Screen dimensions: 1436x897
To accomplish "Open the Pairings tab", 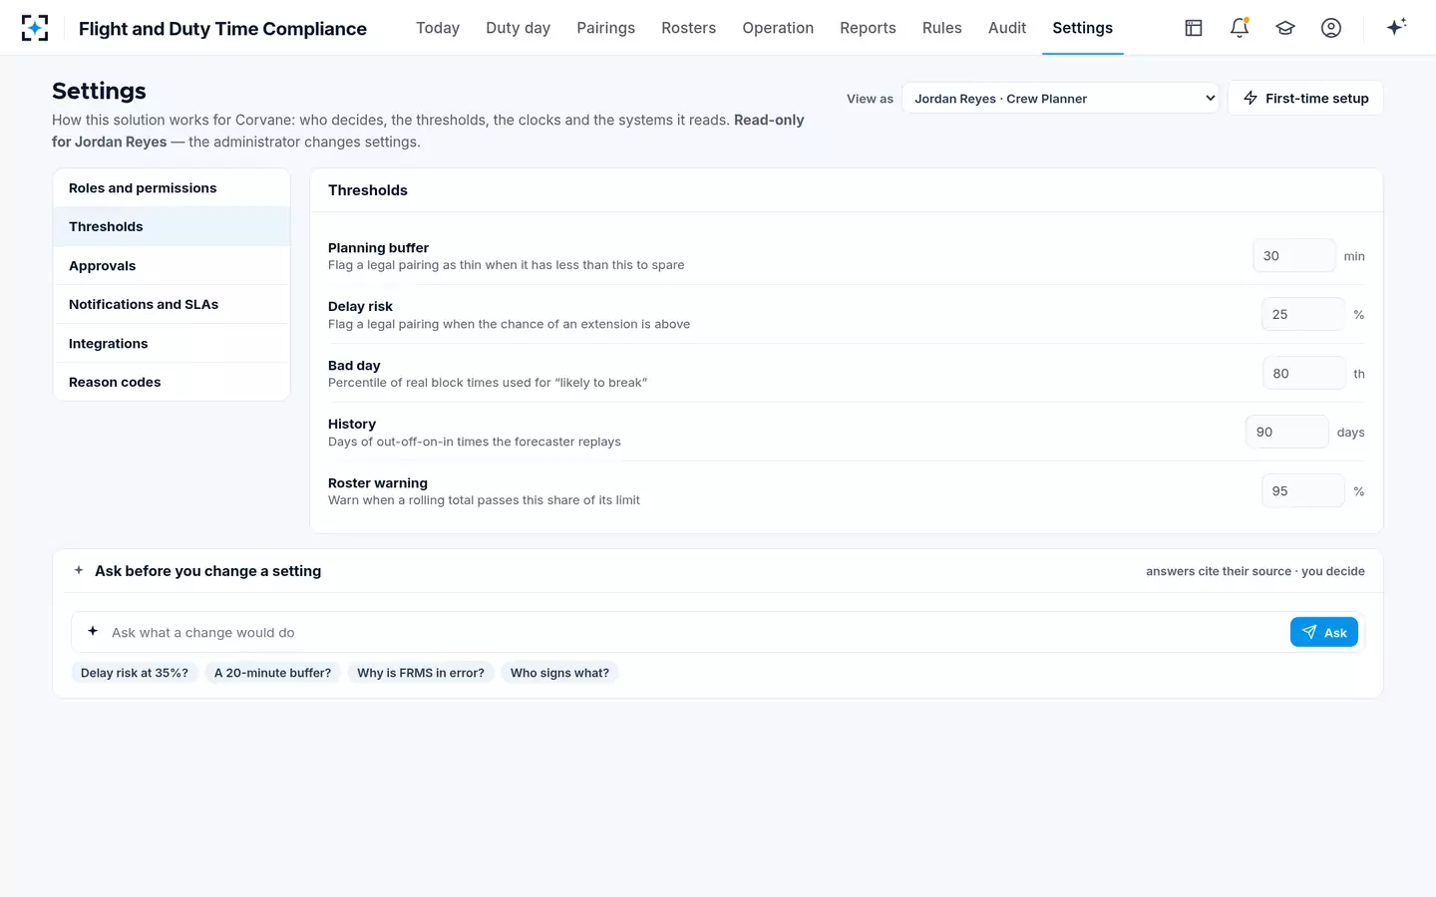I will pyautogui.click(x=605, y=28).
